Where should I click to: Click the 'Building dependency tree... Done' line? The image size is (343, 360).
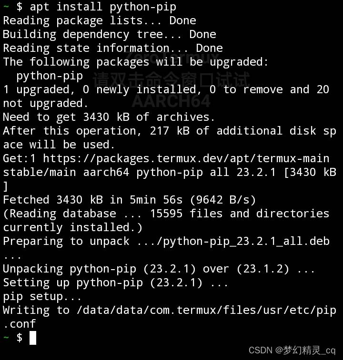(x=110, y=34)
